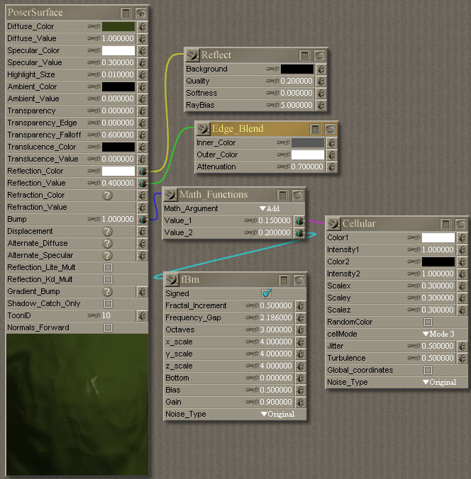The height and width of the screenshot is (479, 471).
Task: Click the Diffuse_Color animation key icon
Action: [x=94, y=26]
